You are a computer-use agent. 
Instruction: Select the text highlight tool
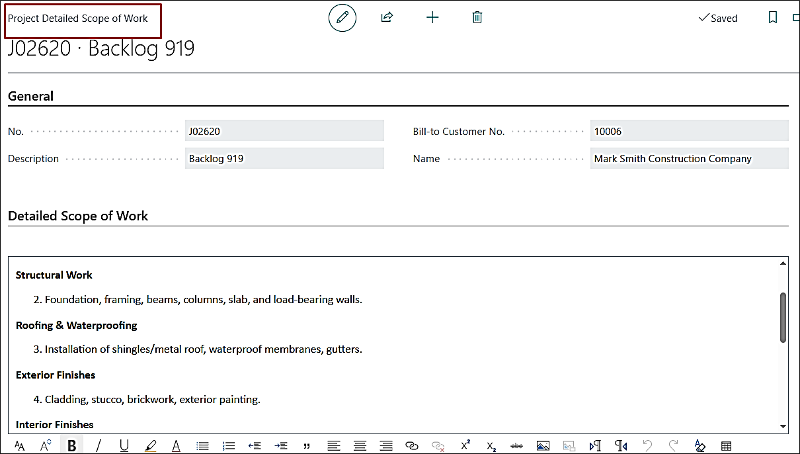(x=150, y=445)
